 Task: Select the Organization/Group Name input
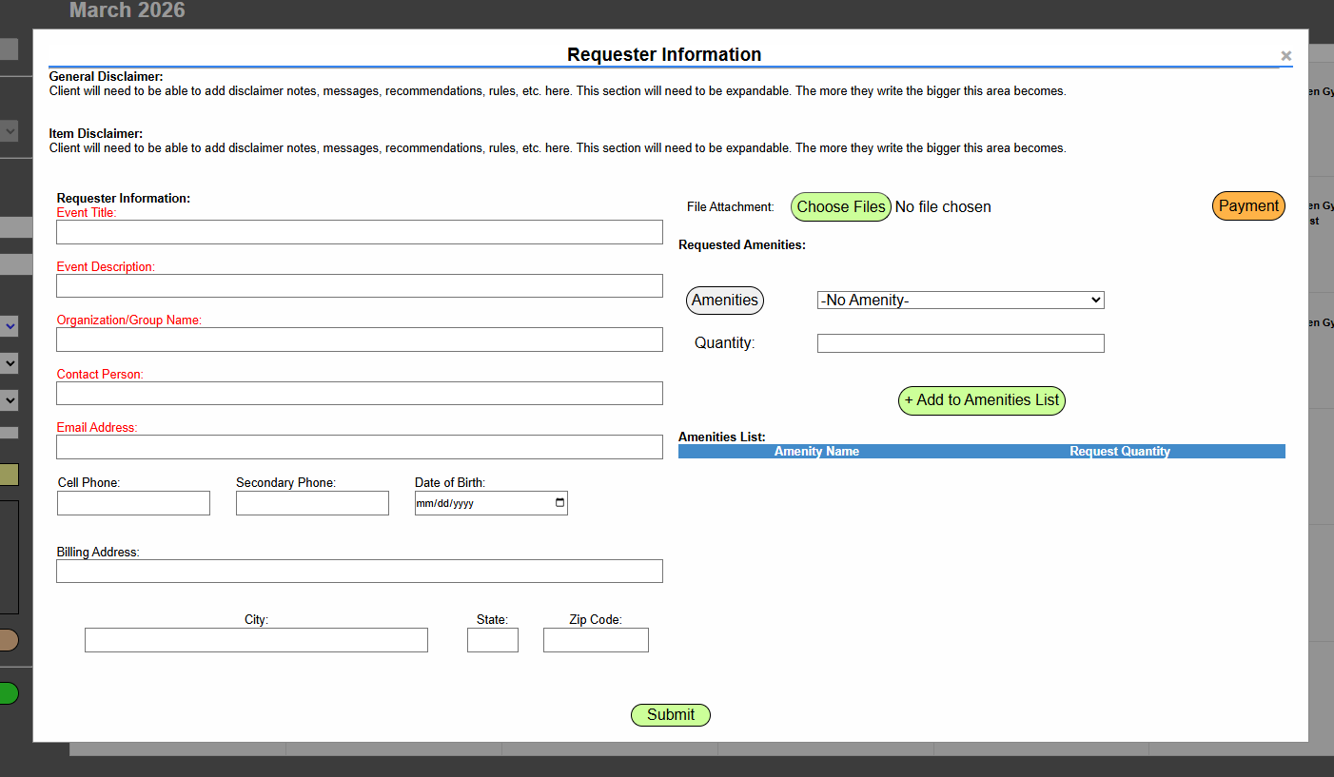359,340
